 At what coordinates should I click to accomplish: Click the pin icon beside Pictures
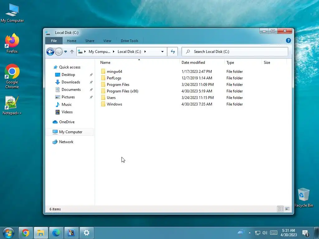click(x=91, y=97)
